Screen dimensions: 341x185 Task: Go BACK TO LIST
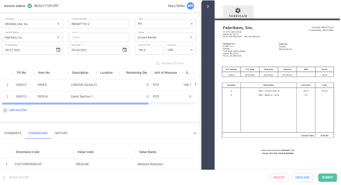[x=19, y=177]
